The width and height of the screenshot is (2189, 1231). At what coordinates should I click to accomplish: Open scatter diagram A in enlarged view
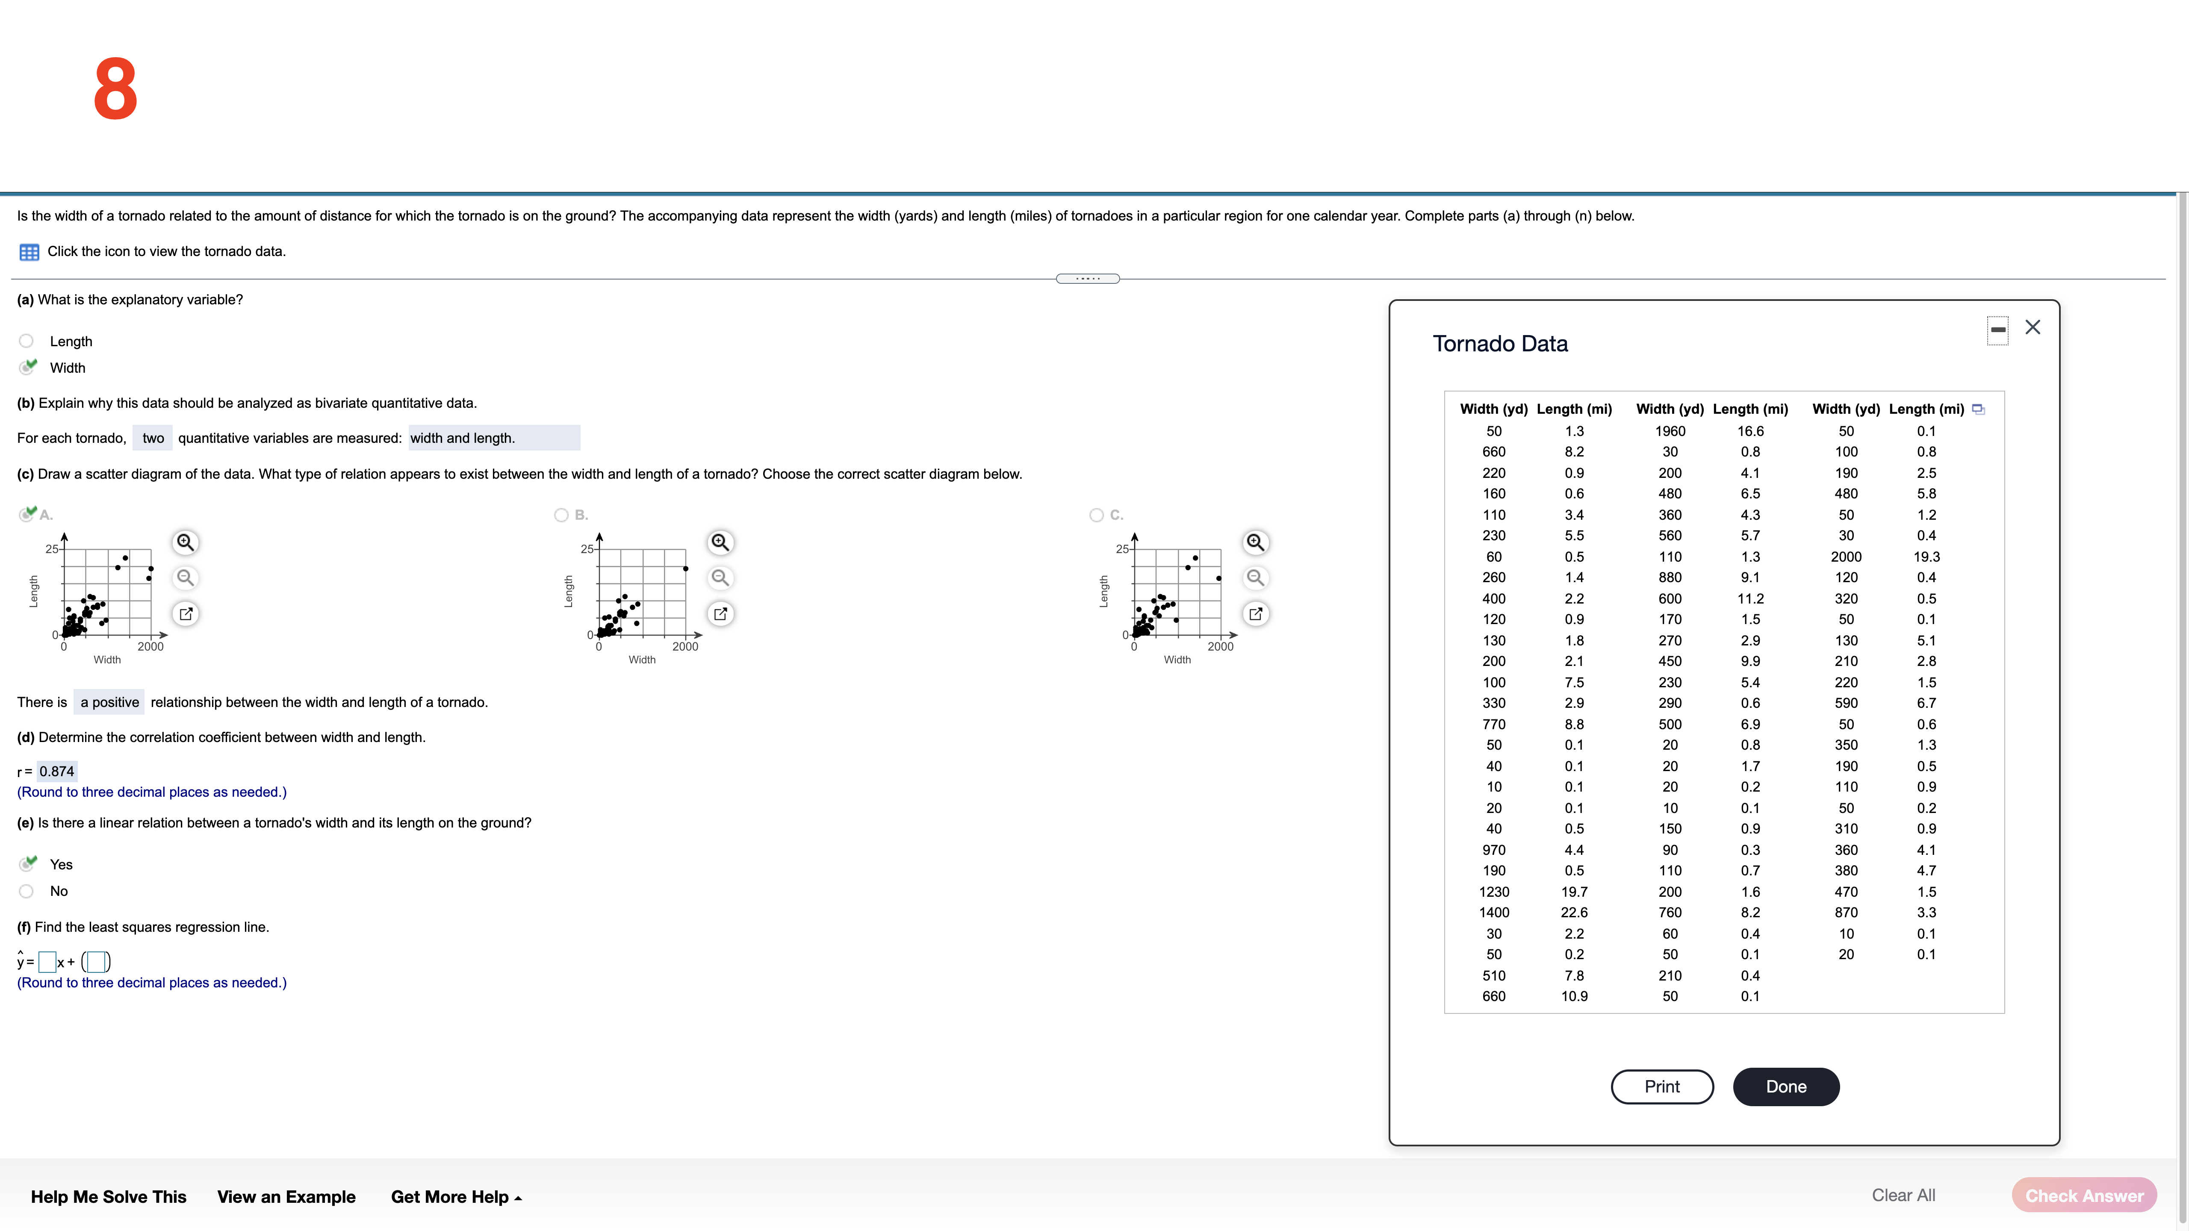tap(185, 613)
